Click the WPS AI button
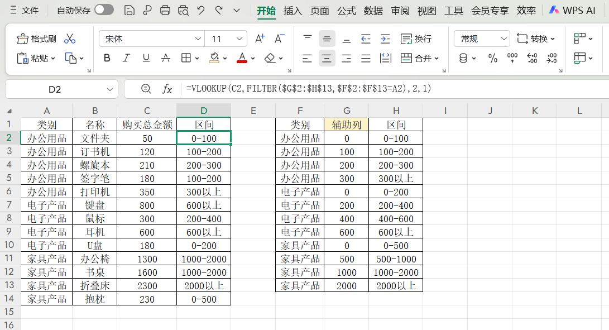This screenshot has width=609, height=330. (x=572, y=10)
